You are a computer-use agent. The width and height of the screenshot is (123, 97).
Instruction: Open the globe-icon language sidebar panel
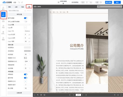click(3, 33)
